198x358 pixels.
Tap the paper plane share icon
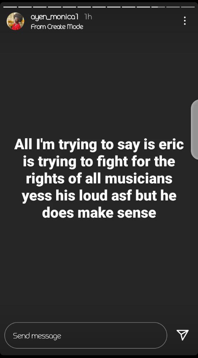(x=183, y=335)
